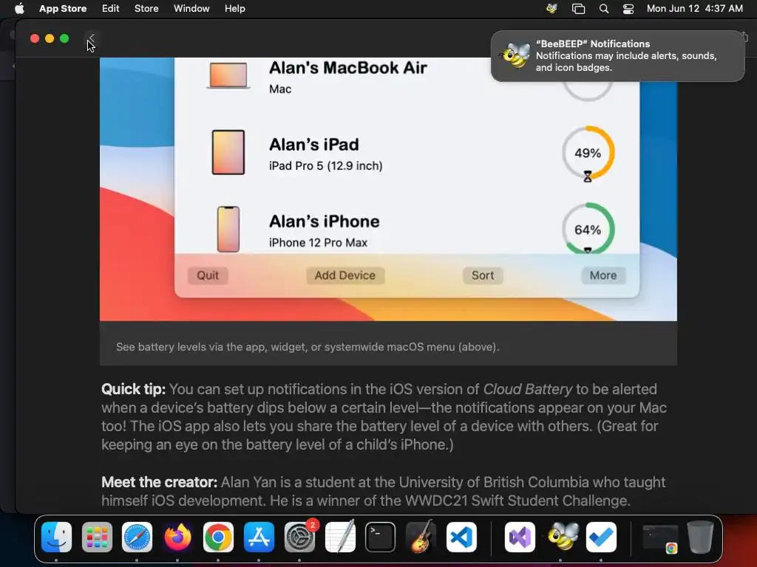Click the iPhone device icon
Image resolution: width=757 pixels, height=567 pixels.
tap(228, 230)
